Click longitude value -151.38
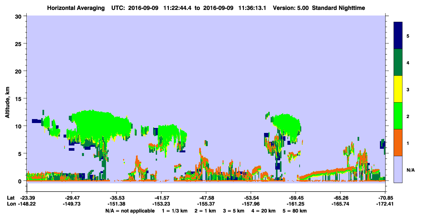428x220 pixels. point(117,204)
